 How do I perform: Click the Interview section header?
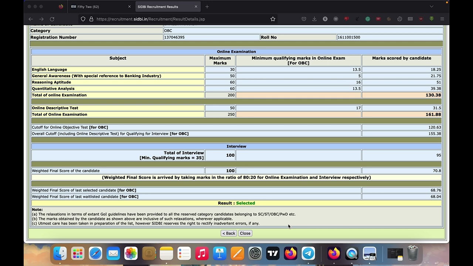[236, 146]
